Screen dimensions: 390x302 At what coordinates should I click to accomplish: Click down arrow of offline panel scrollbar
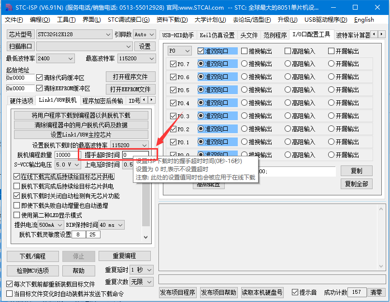tap(146, 237)
